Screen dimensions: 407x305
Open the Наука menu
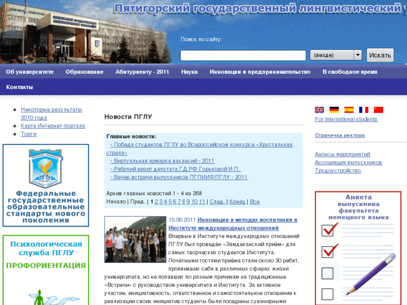189,72
